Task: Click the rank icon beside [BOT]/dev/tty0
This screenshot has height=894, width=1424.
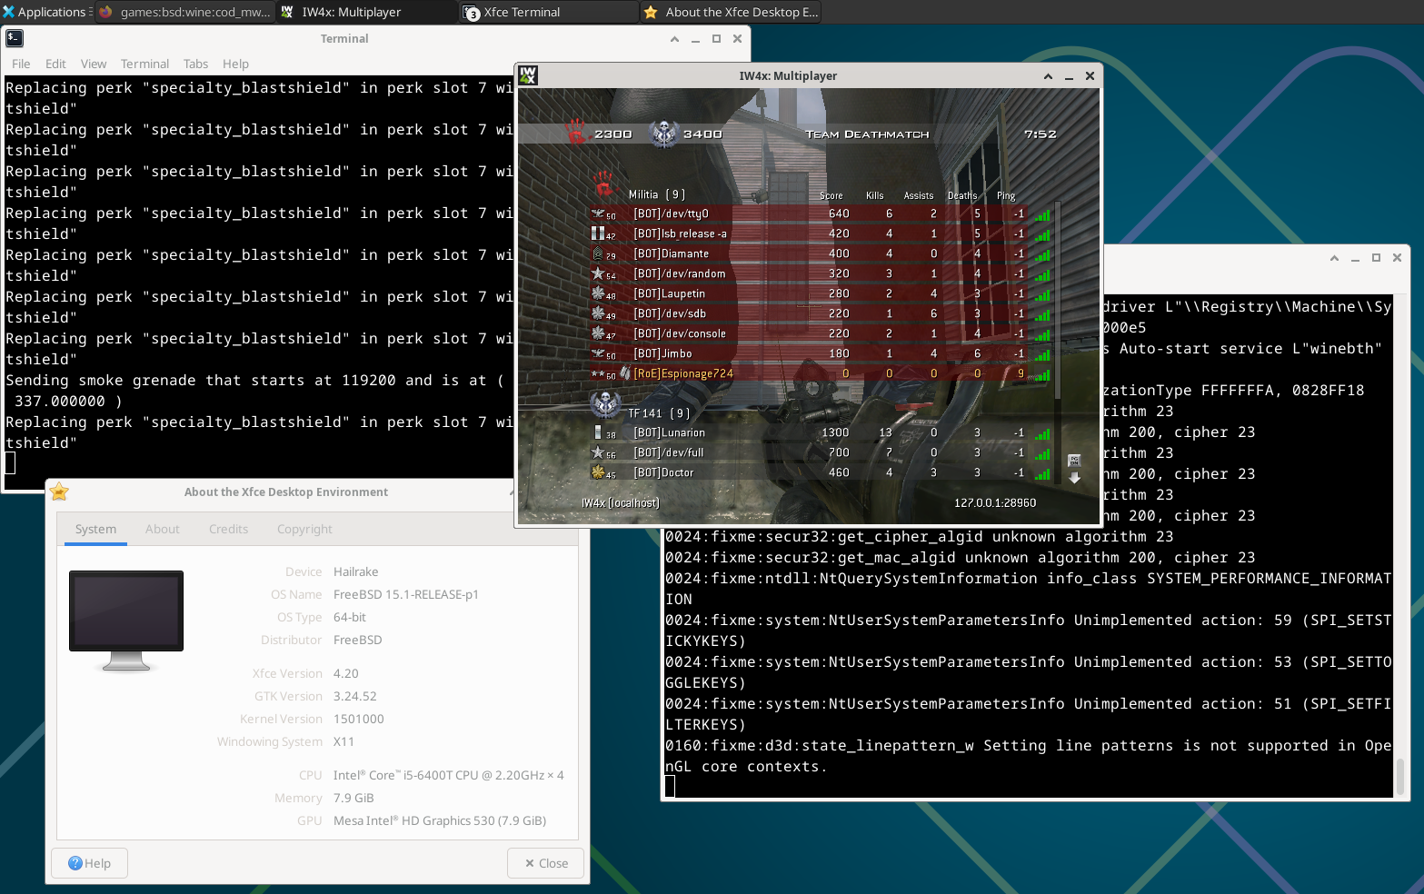Action: tap(598, 214)
